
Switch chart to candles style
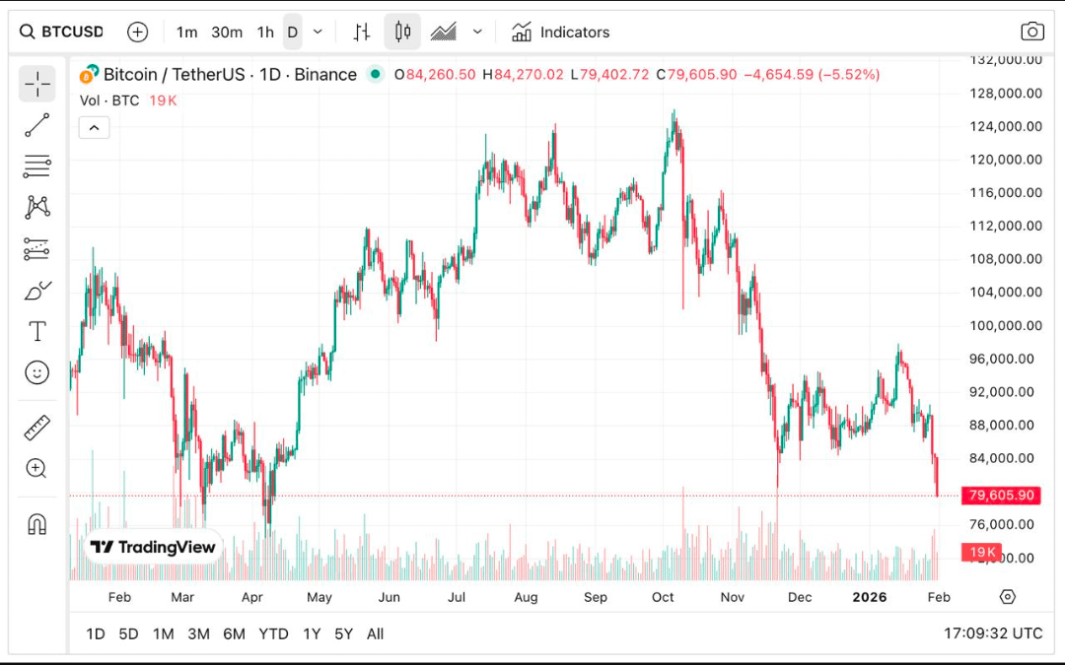[x=402, y=32]
